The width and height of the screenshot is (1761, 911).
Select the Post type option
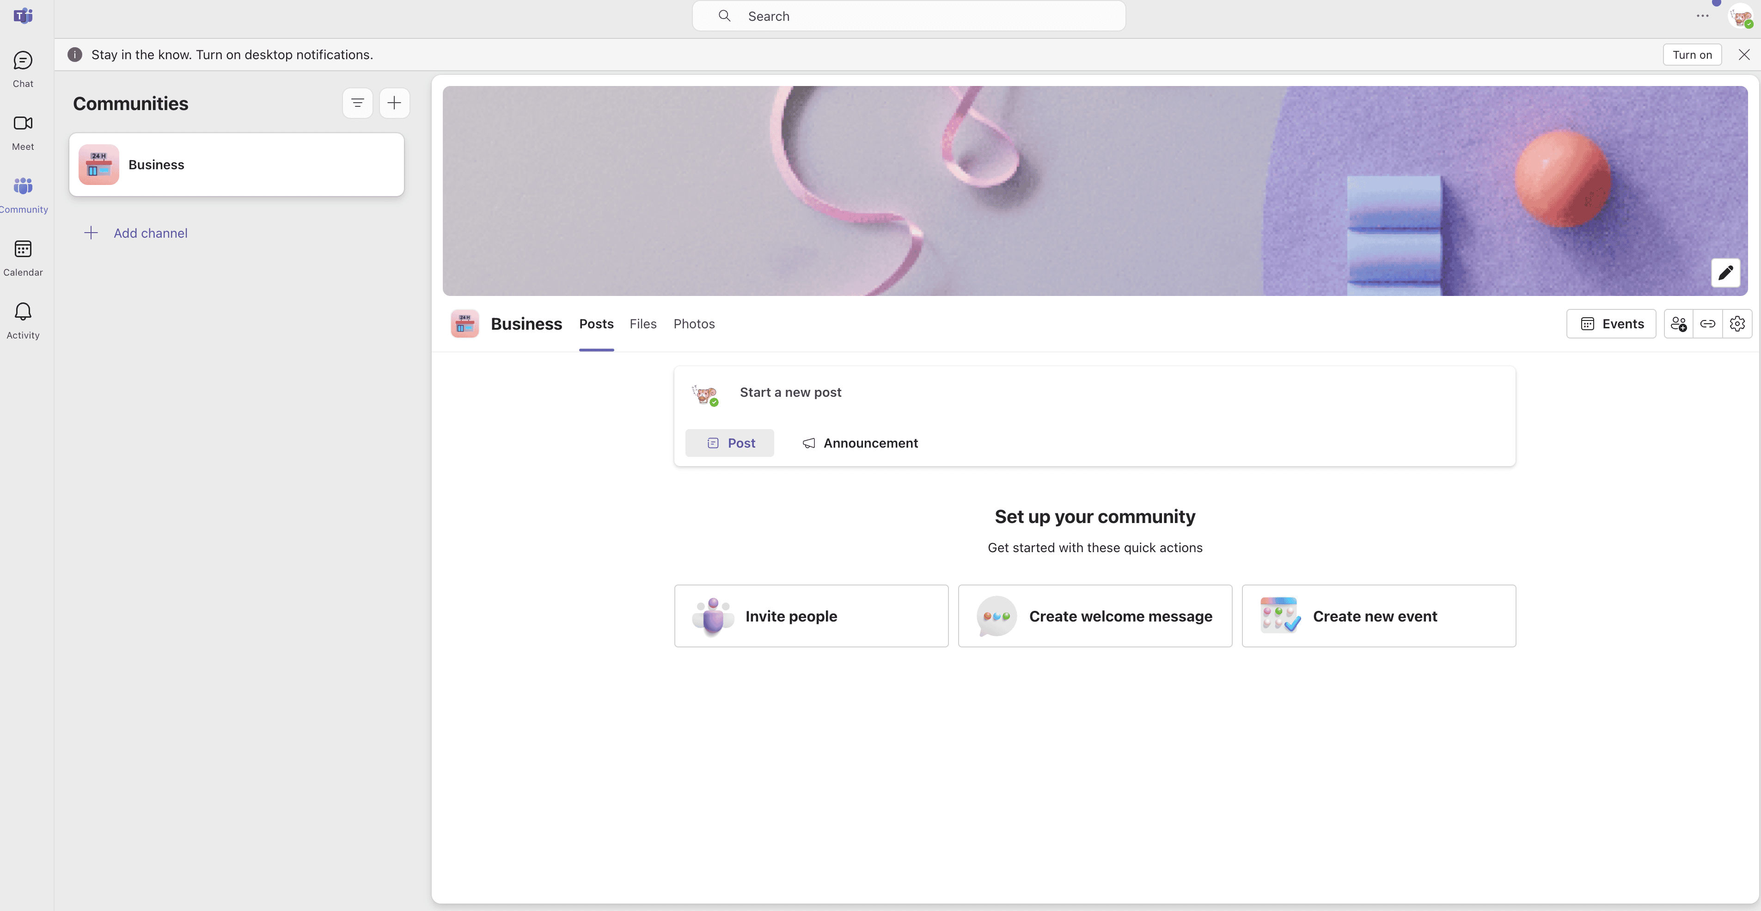729,443
